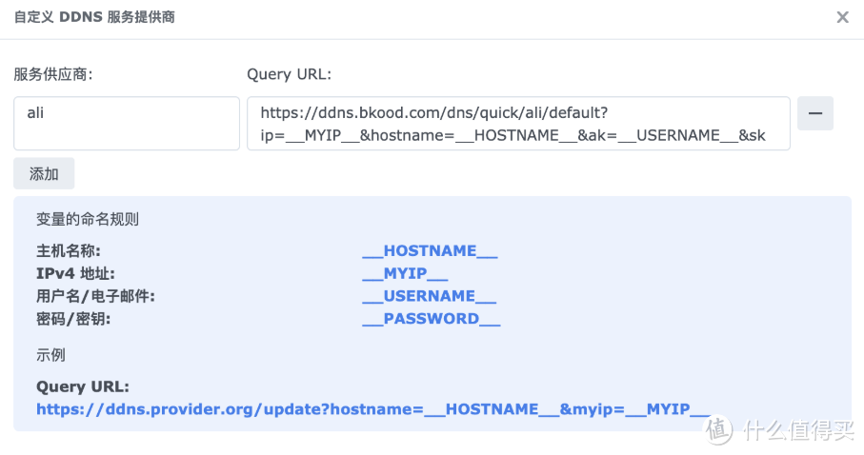Click the 变量的命名规则 heading

pyautogui.click(x=88, y=219)
